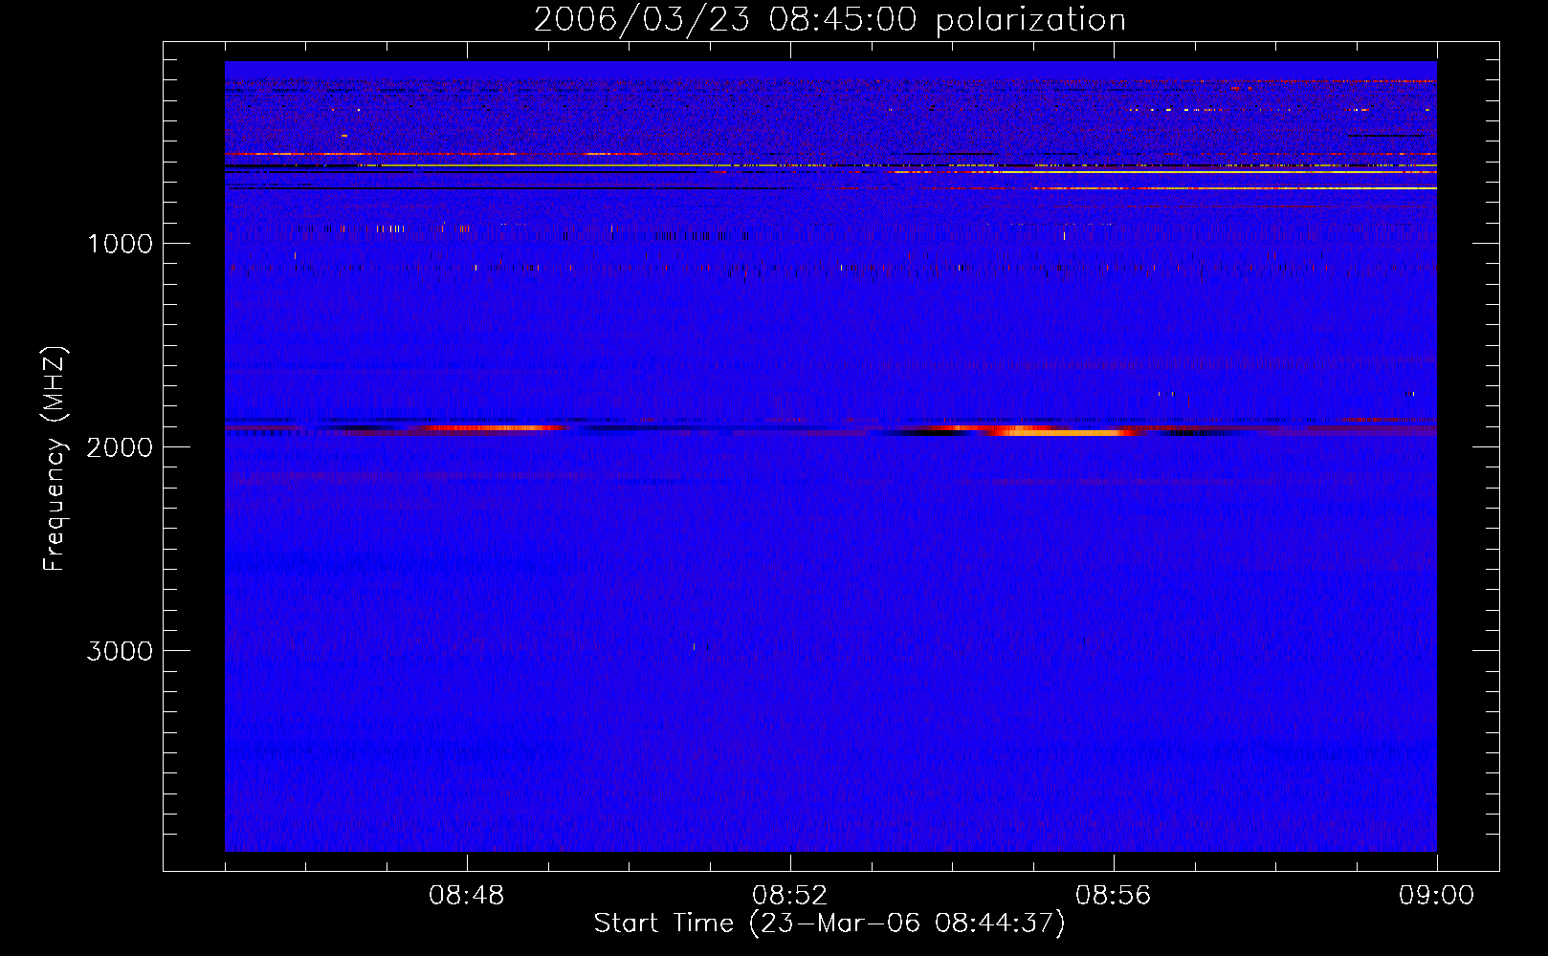Click the 'Start Time (23-Mar-06 08:44:37)' label
This screenshot has width=1548, height=956.
click(x=829, y=923)
